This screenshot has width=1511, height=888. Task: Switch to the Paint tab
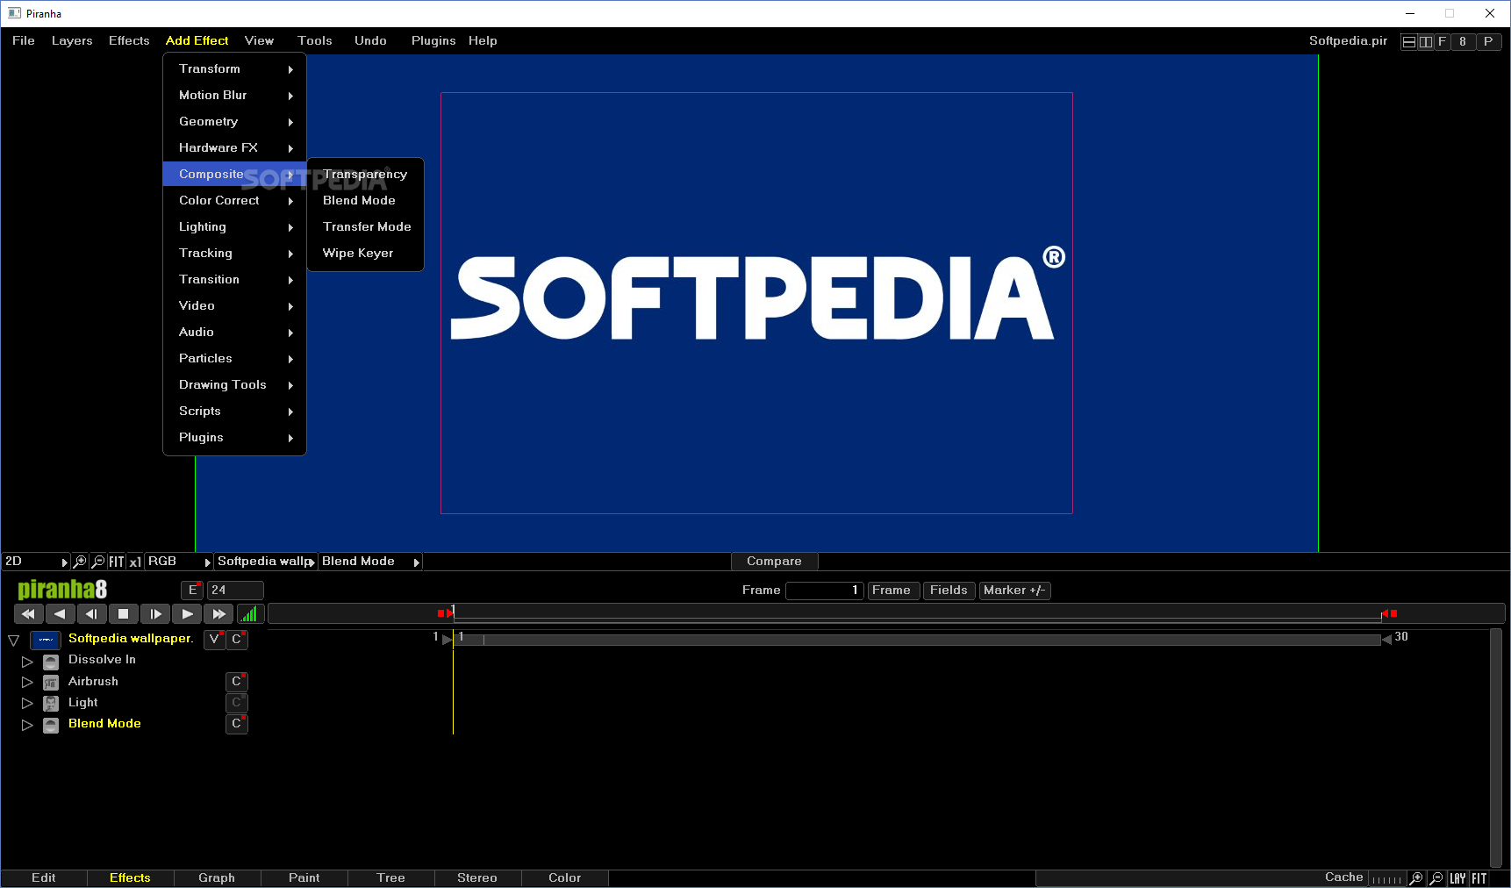point(304,878)
